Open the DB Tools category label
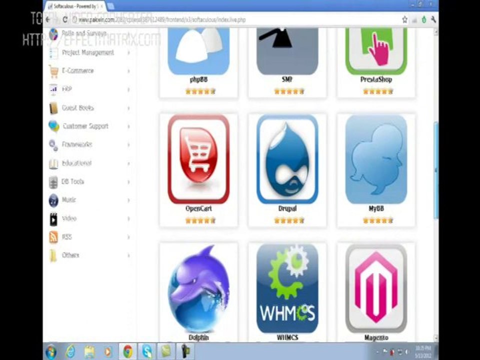The width and height of the screenshot is (480, 360). (72, 181)
